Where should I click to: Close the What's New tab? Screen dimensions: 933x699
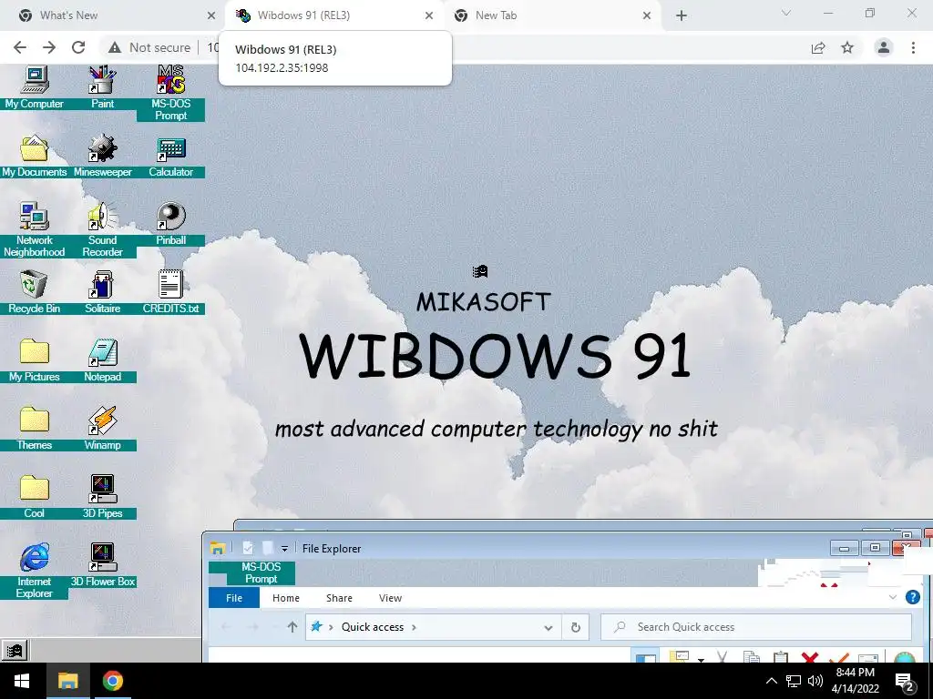[x=211, y=15]
